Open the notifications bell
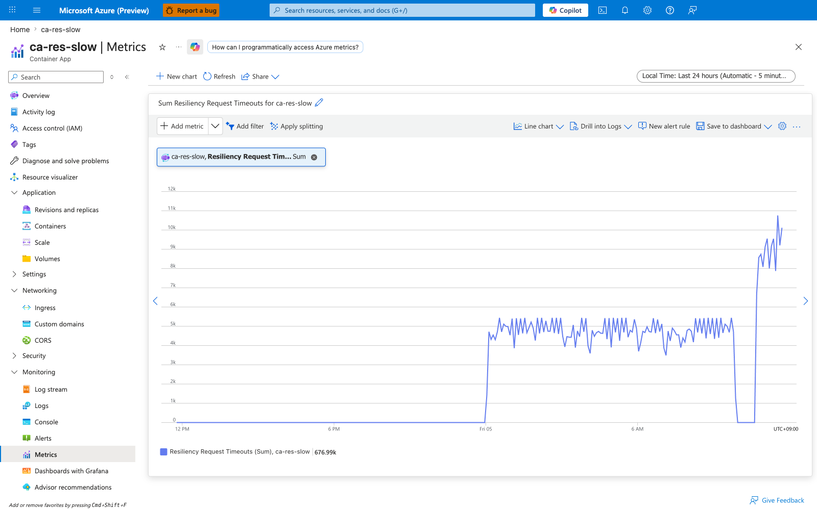 [x=625, y=10]
